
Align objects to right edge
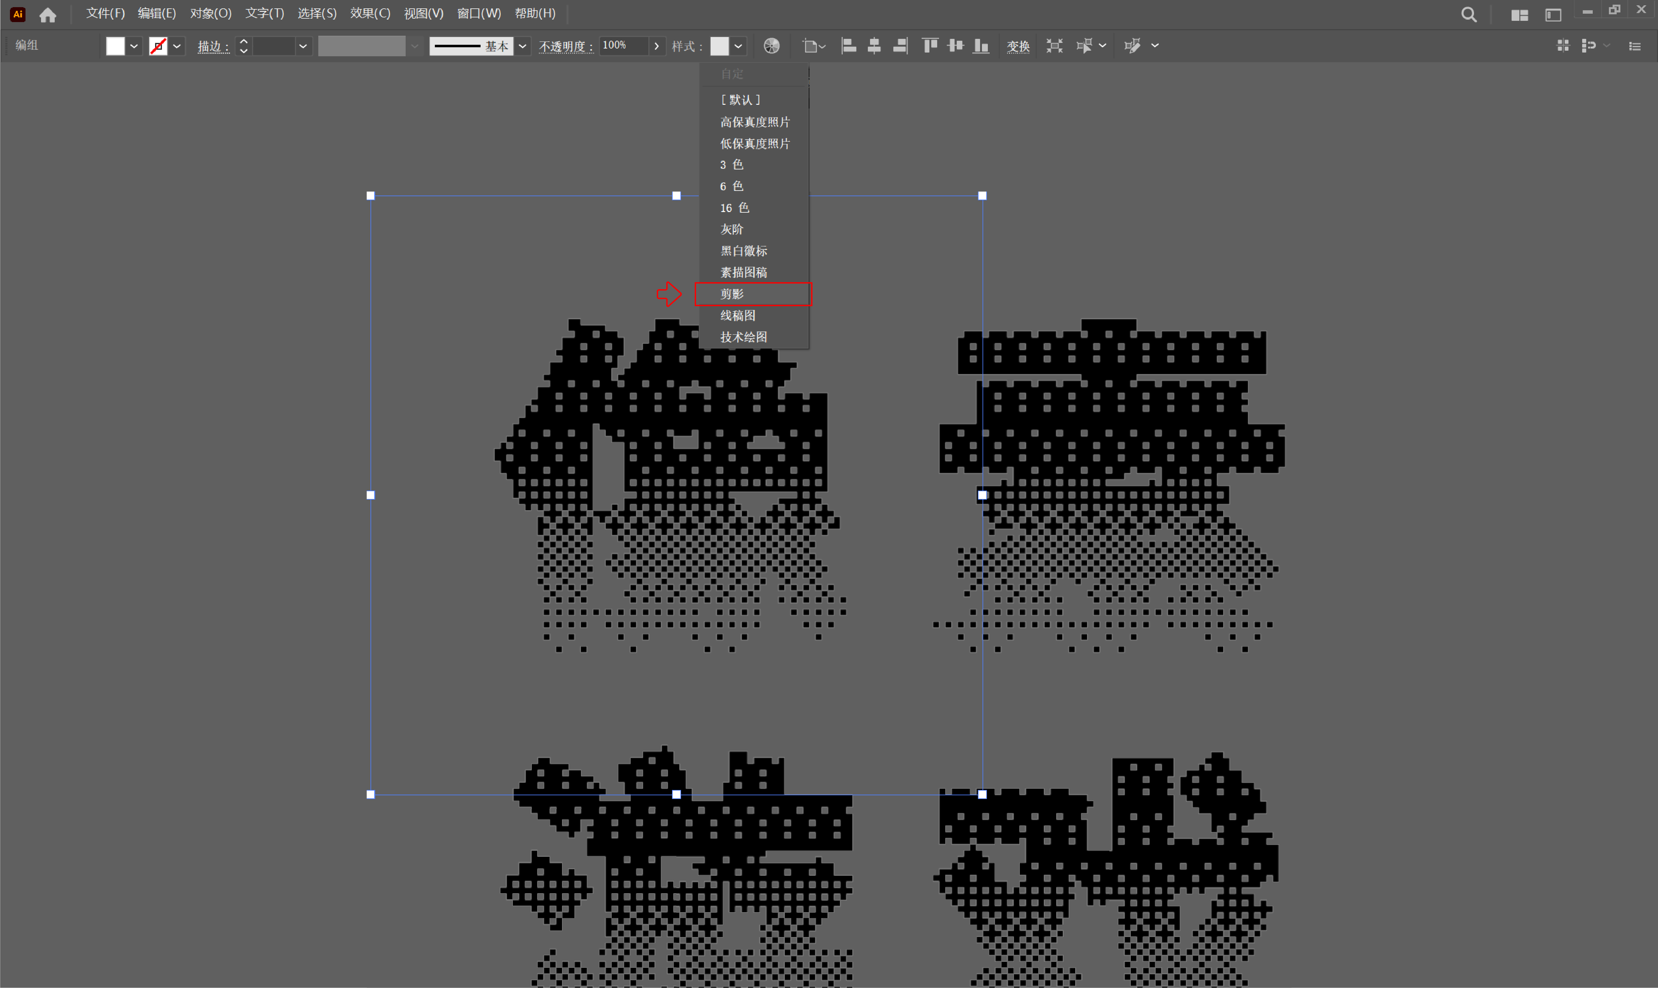(x=900, y=46)
